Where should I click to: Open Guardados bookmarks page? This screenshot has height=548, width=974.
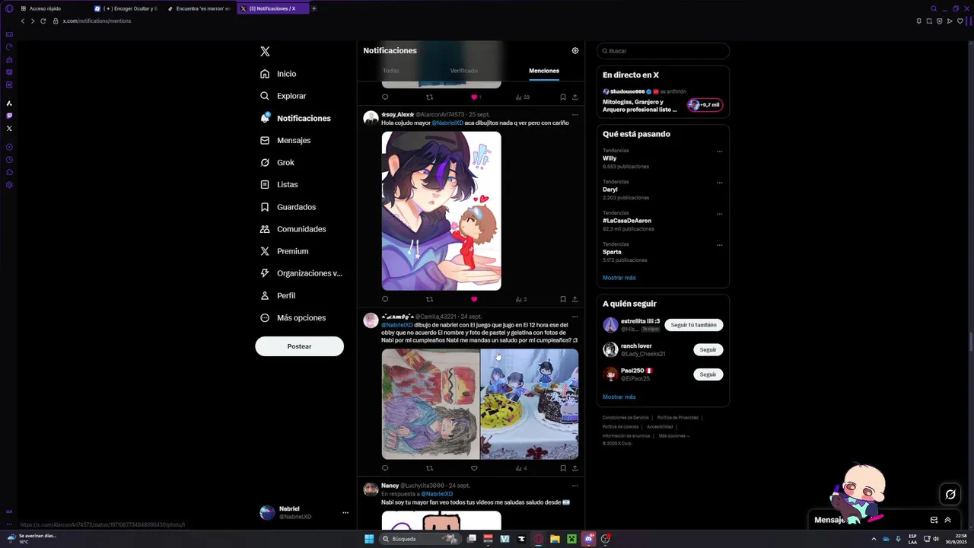288,207
